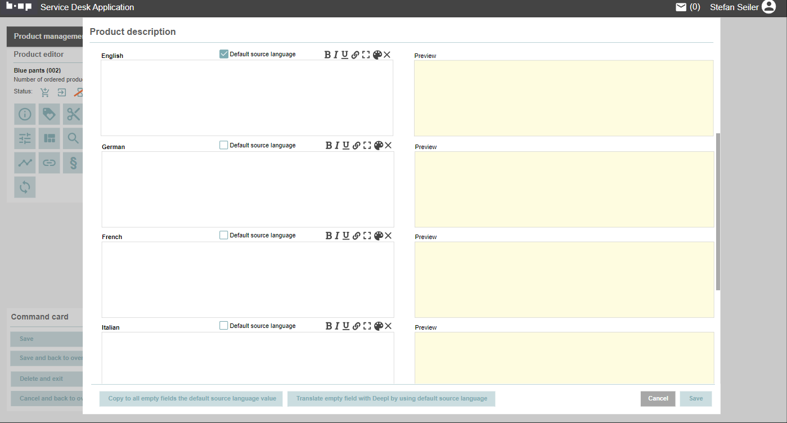Image resolution: width=787 pixels, height=423 pixels.
Task: Set Italian as default source language
Action: coord(224,326)
